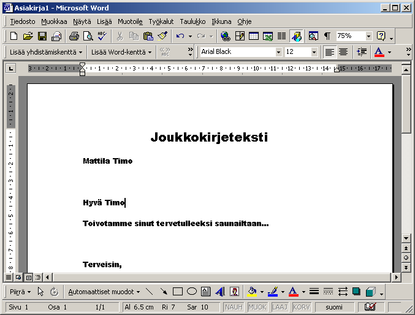Open the Työkalut menu
This screenshot has height=315, width=415.
(x=161, y=21)
